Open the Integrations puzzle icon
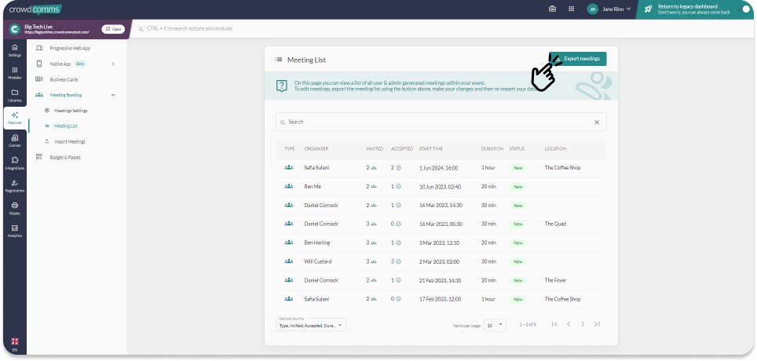Image resolution: width=757 pixels, height=361 pixels. point(14,163)
